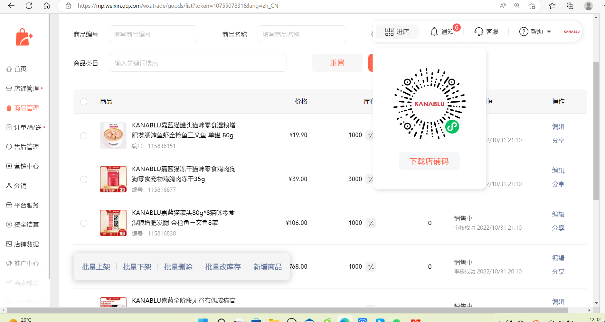Viewport: 605px width, 322px height.
Task: Open the browser zoom magnifier icon
Action: [x=517, y=5]
